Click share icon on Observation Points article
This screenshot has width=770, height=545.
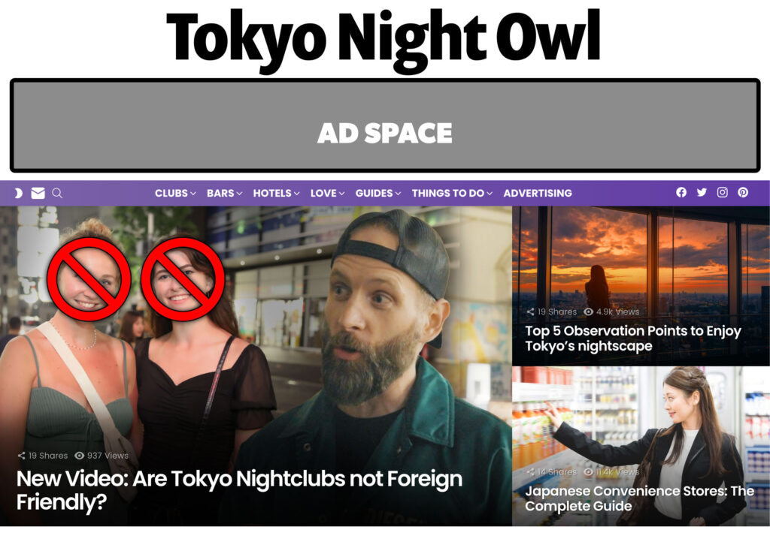(x=530, y=312)
